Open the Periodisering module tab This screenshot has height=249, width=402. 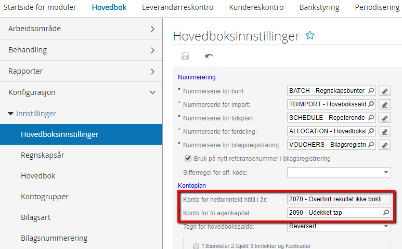pos(377,7)
